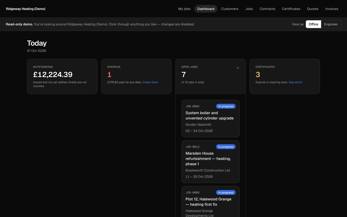Click the CERTIFICATES card label

tap(265, 67)
